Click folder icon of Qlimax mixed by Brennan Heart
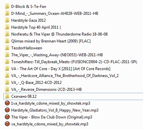The height and width of the screenshot is (129, 143). pos(7,41)
